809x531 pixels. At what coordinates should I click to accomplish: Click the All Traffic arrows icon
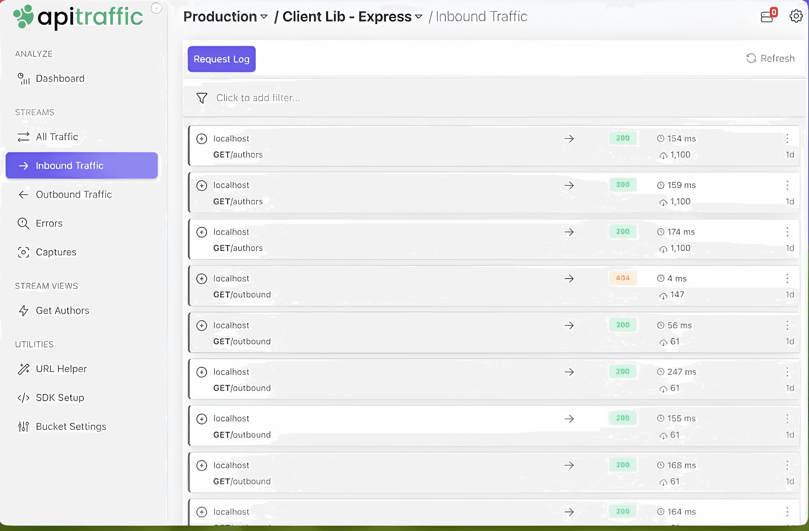23,137
